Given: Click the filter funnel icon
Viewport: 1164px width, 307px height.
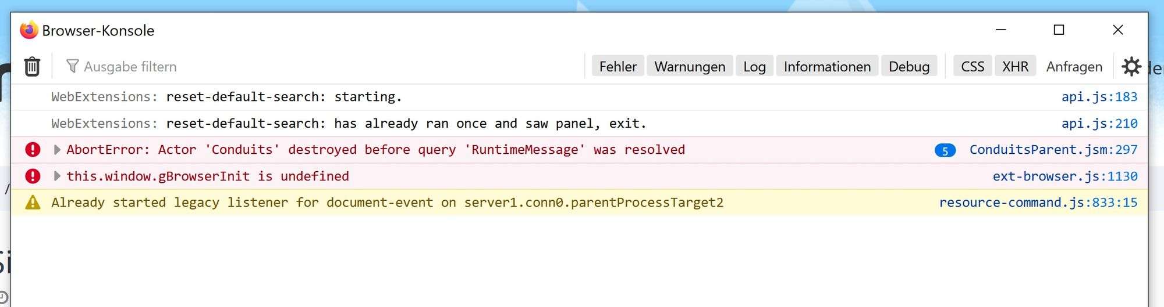Looking at the screenshot, I should pyautogui.click(x=72, y=66).
